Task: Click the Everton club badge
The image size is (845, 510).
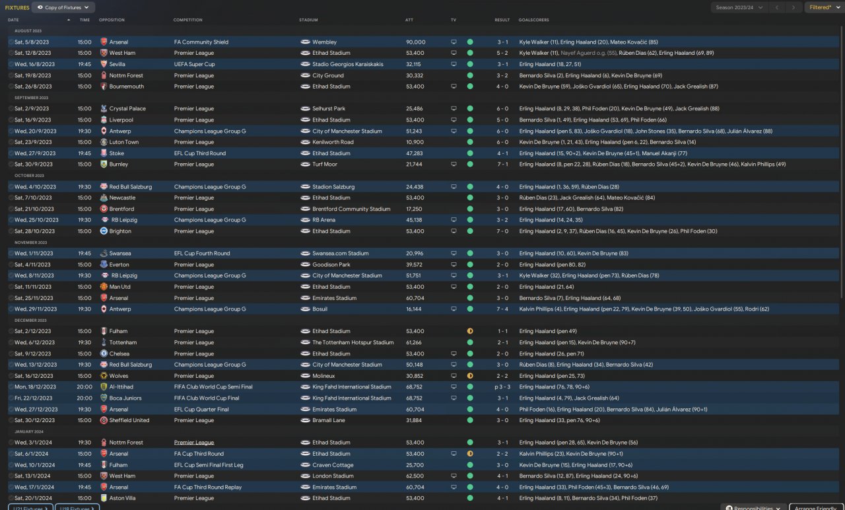Action: click(104, 264)
